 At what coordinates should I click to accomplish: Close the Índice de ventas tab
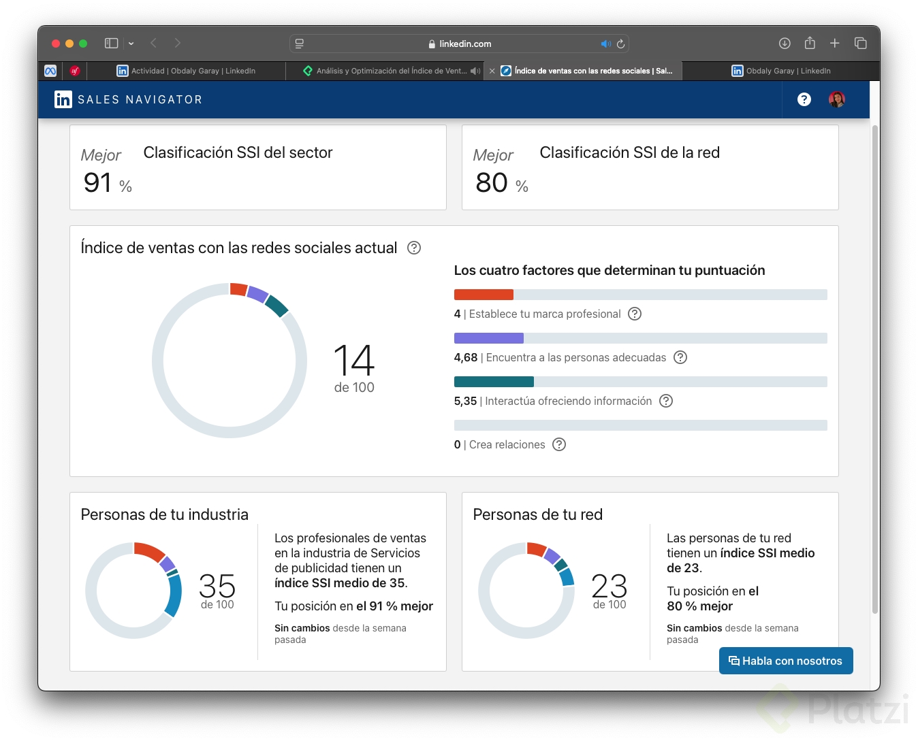click(x=492, y=71)
